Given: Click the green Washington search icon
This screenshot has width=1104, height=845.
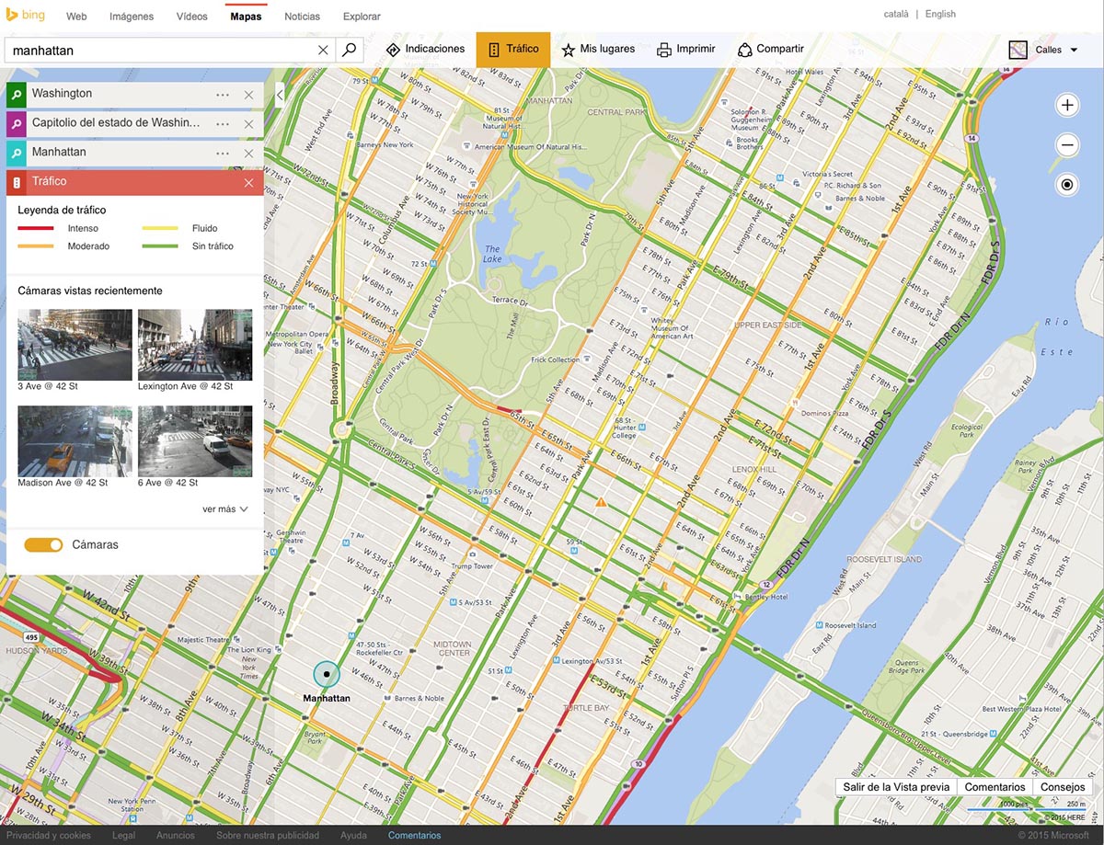Looking at the screenshot, I should tap(17, 94).
